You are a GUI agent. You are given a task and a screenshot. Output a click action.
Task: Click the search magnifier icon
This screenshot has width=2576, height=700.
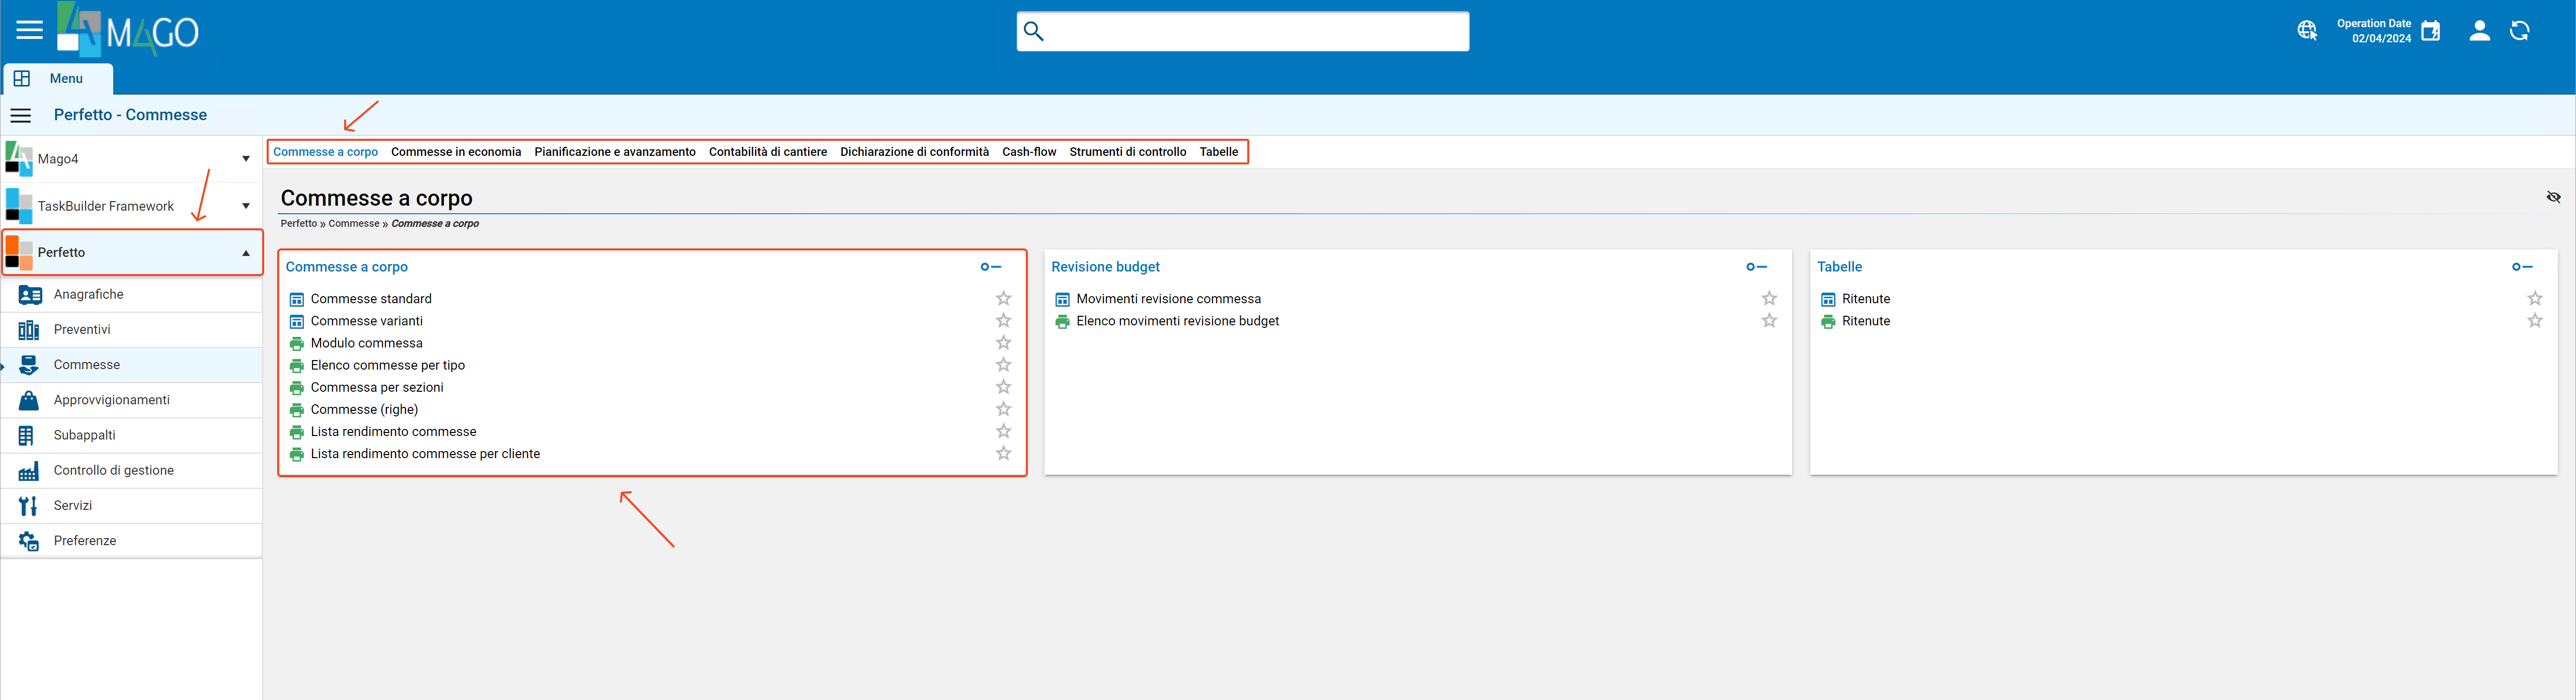tap(1034, 32)
